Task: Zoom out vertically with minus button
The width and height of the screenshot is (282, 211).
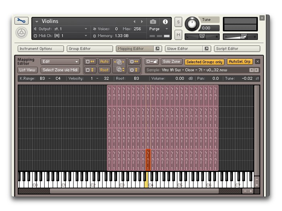Action: 257,179
